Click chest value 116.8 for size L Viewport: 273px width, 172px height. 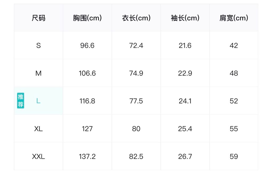click(x=87, y=101)
